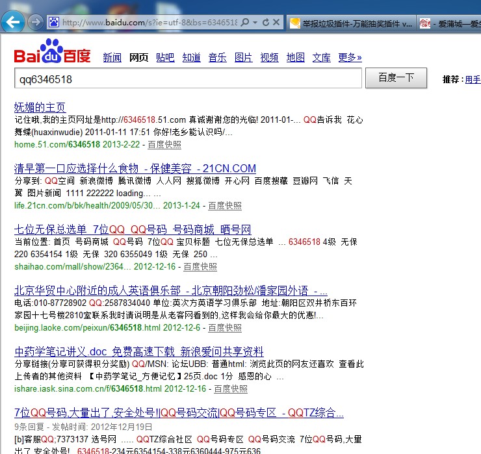Click the Stop (X) icon in address bar
Image resolution: width=481 pixels, height=454 pixels.
[276, 22]
